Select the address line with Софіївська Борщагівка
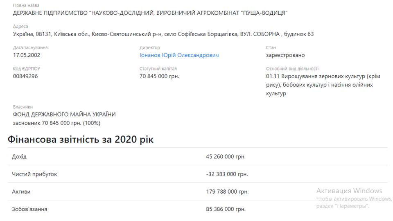The width and height of the screenshot is (393, 221). click(x=163, y=34)
